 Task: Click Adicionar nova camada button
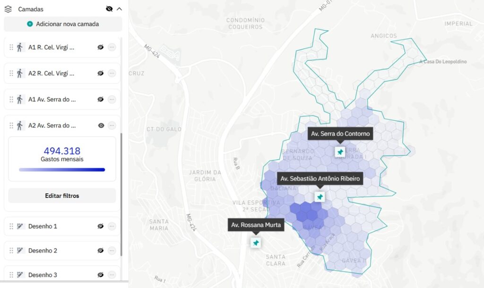click(x=63, y=24)
